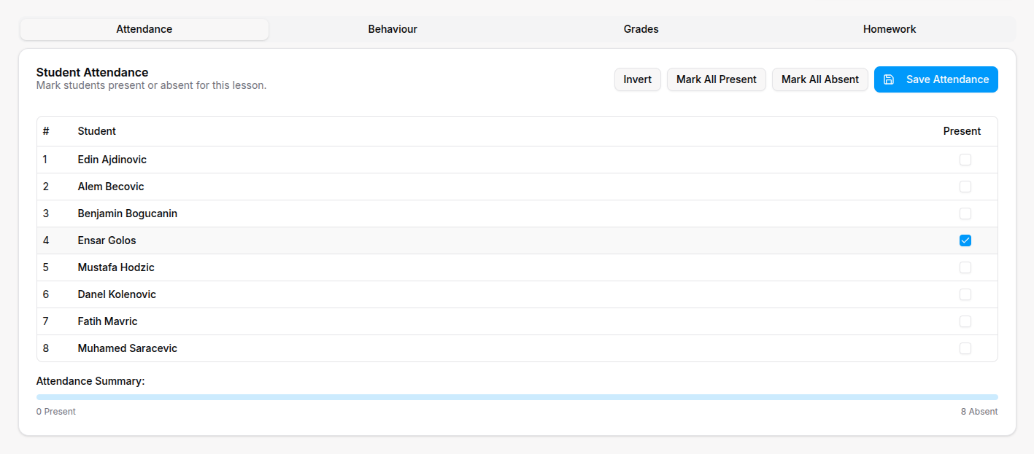1034x454 pixels.
Task: Mark Danel Kolenovic as present
Action: 965,294
